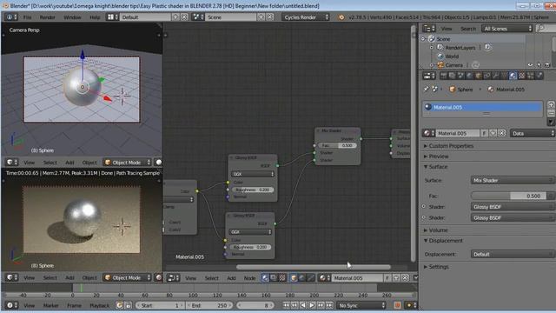Toggle Camera visibility eye in outliner
The image size is (556, 313).
[530, 65]
